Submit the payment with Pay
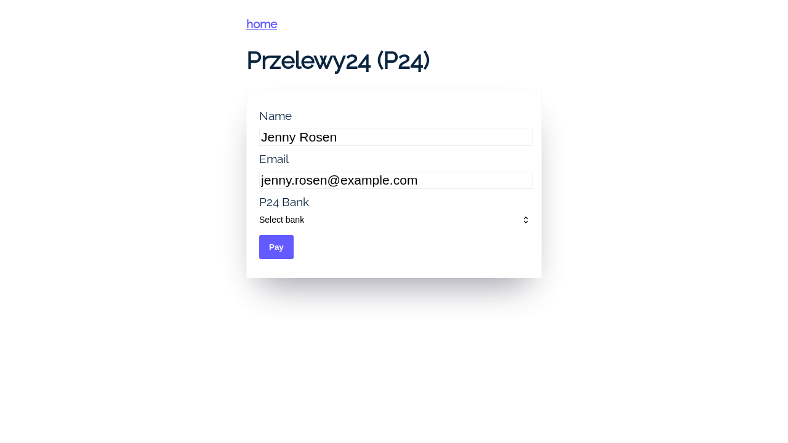Screen dimensions: 788x443 pyautogui.click(x=276, y=247)
